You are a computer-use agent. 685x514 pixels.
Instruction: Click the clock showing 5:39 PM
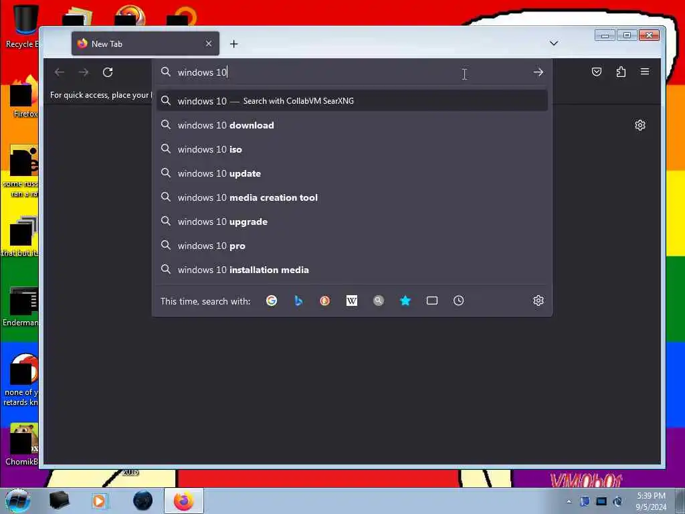tap(651, 501)
